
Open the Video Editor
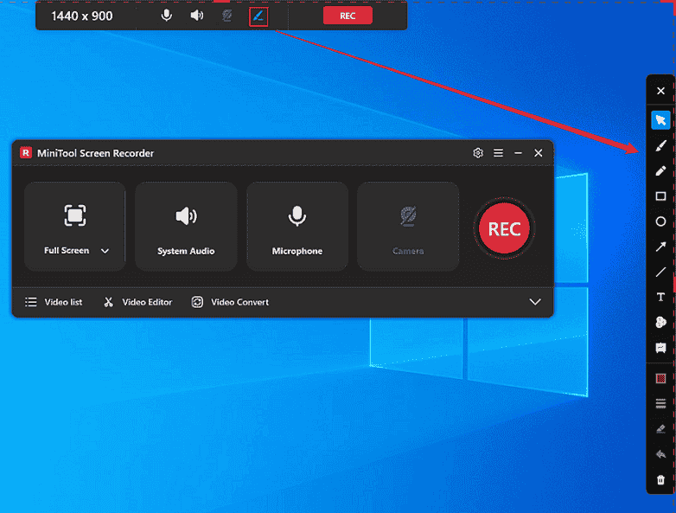(x=137, y=302)
